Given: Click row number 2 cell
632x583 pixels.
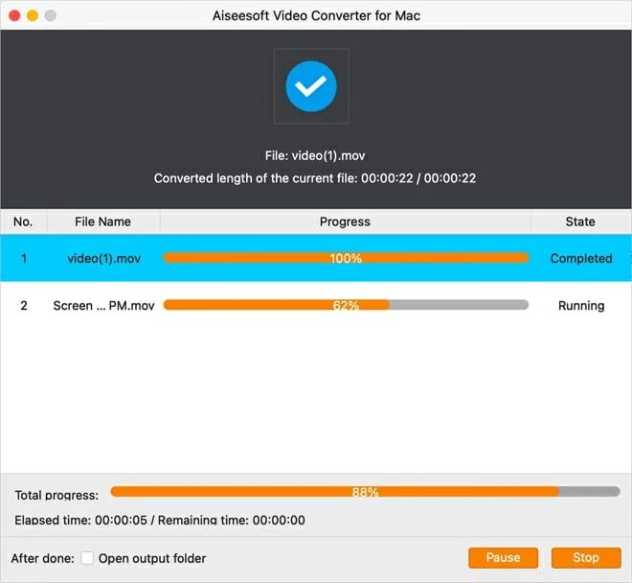Looking at the screenshot, I should [24, 306].
